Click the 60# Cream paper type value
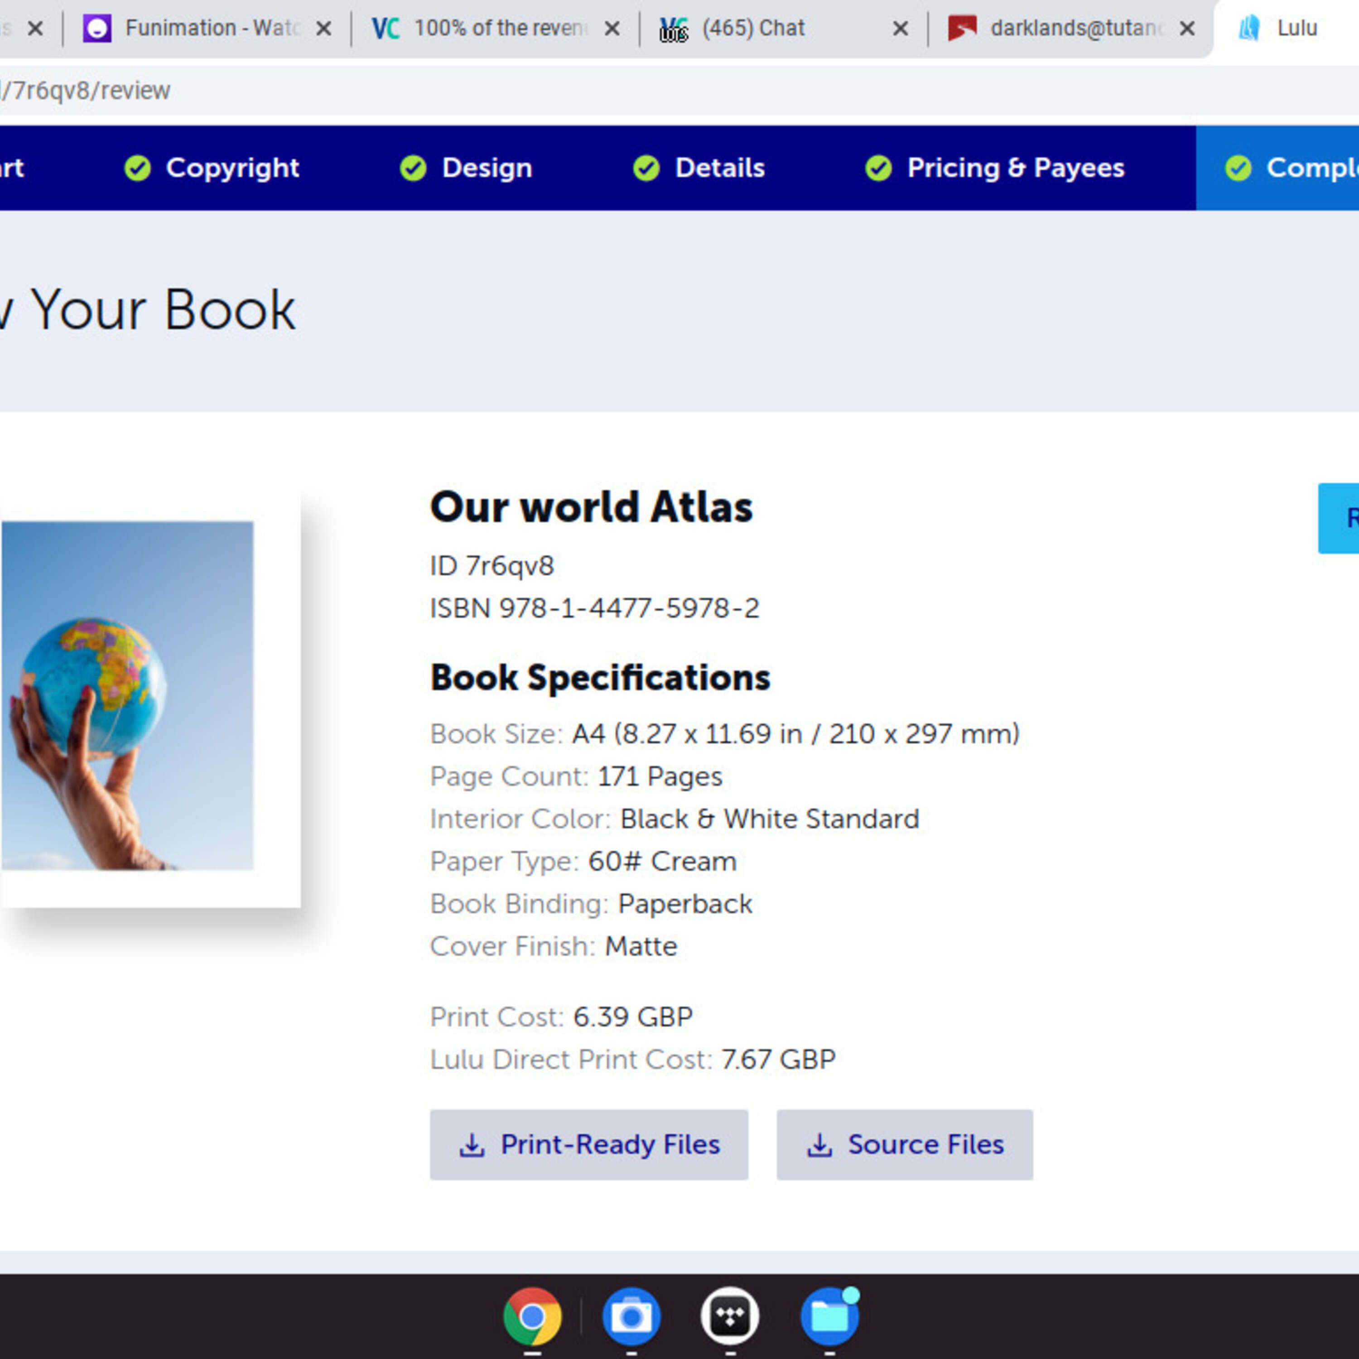1359x1359 pixels. [663, 862]
